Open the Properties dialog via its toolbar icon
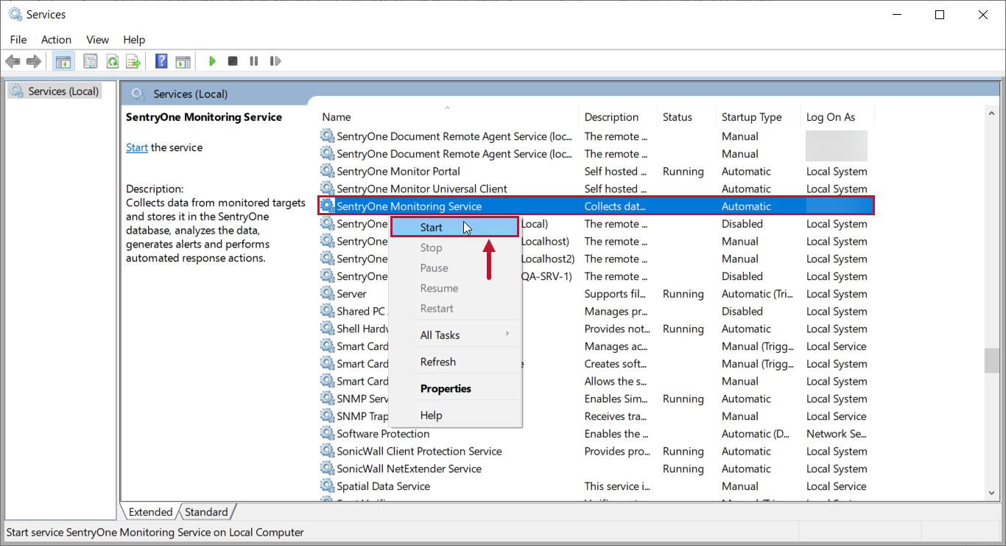The width and height of the screenshot is (1006, 546). 90,60
